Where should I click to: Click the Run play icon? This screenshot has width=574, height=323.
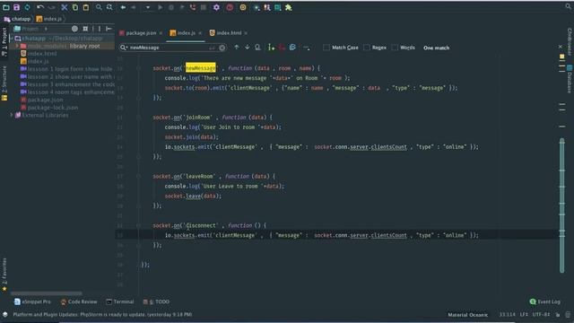[x=160, y=7]
